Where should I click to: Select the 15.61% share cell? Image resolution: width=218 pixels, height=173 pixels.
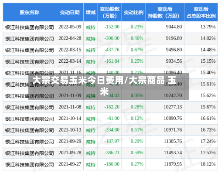coord(208,84)
